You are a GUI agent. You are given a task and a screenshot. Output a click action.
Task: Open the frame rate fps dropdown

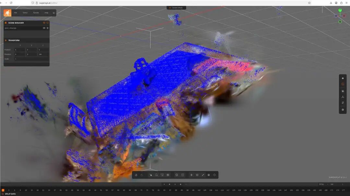tap(321, 184)
